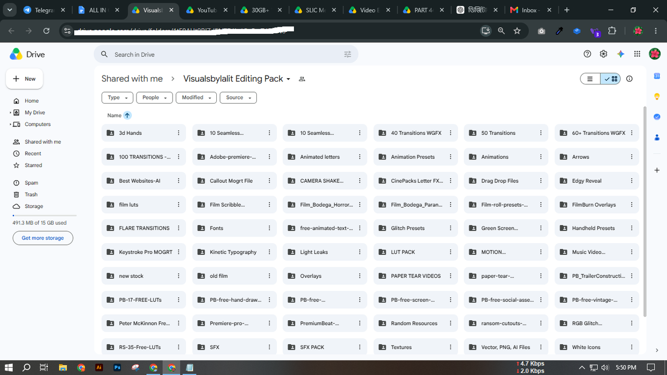Bookmark this page with the star icon
Screen dimensions: 667x375
(517, 31)
